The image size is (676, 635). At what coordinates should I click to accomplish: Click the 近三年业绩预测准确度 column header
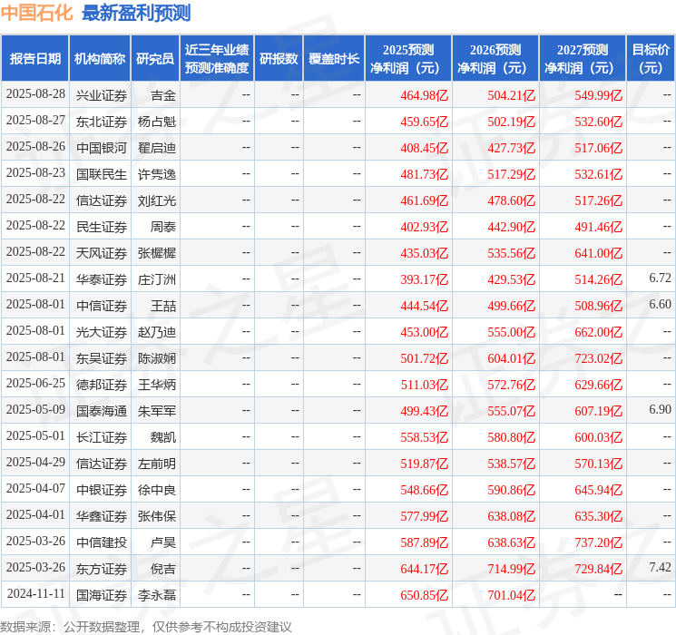point(216,59)
